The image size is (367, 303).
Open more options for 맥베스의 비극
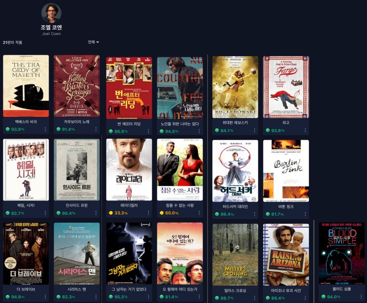[45, 129]
